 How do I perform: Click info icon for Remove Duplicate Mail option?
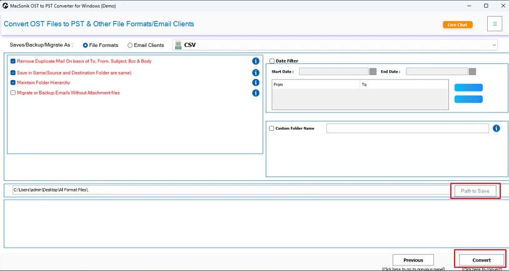coord(255,61)
